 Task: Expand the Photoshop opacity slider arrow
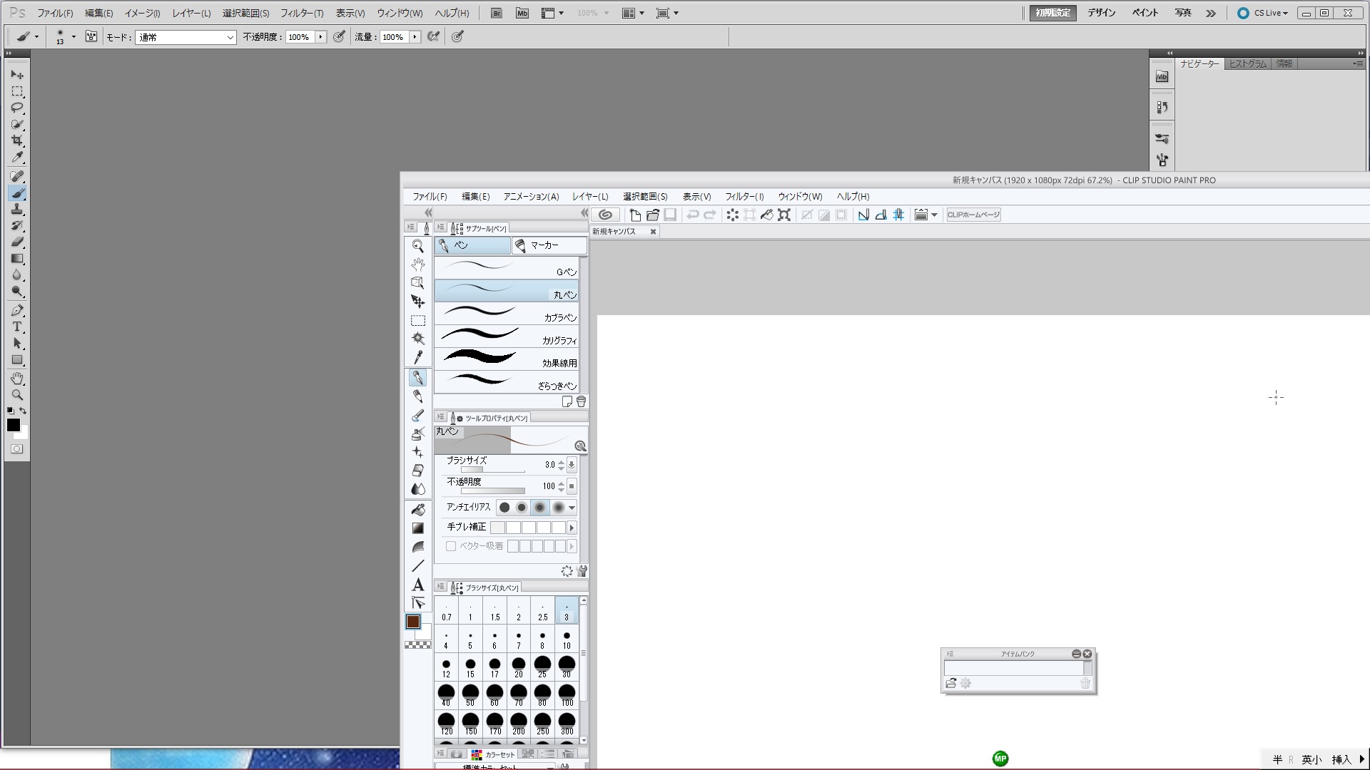[x=320, y=37]
